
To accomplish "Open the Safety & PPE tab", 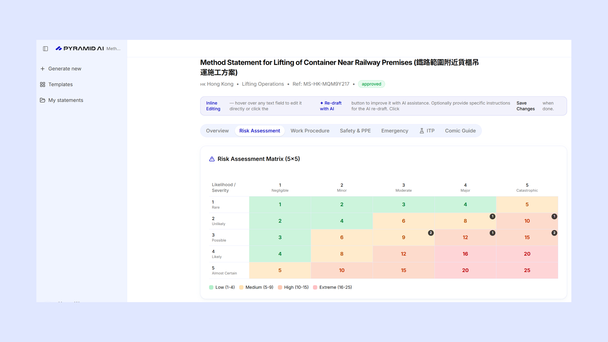I will coord(355,131).
